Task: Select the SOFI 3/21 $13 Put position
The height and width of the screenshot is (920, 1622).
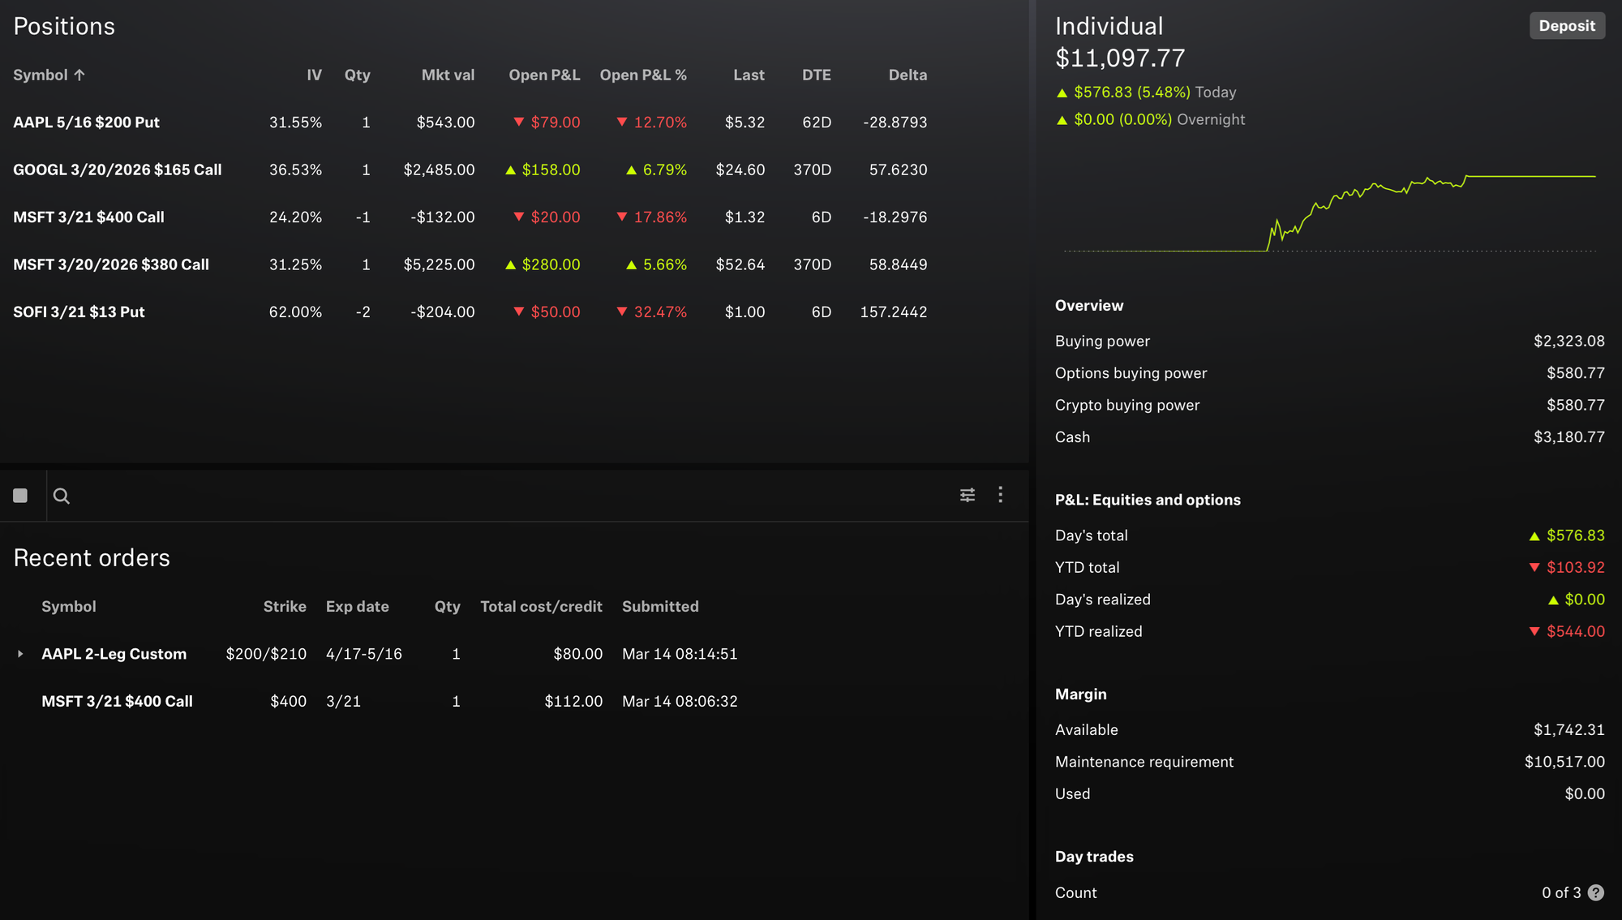Action: pyautogui.click(x=470, y=312)
